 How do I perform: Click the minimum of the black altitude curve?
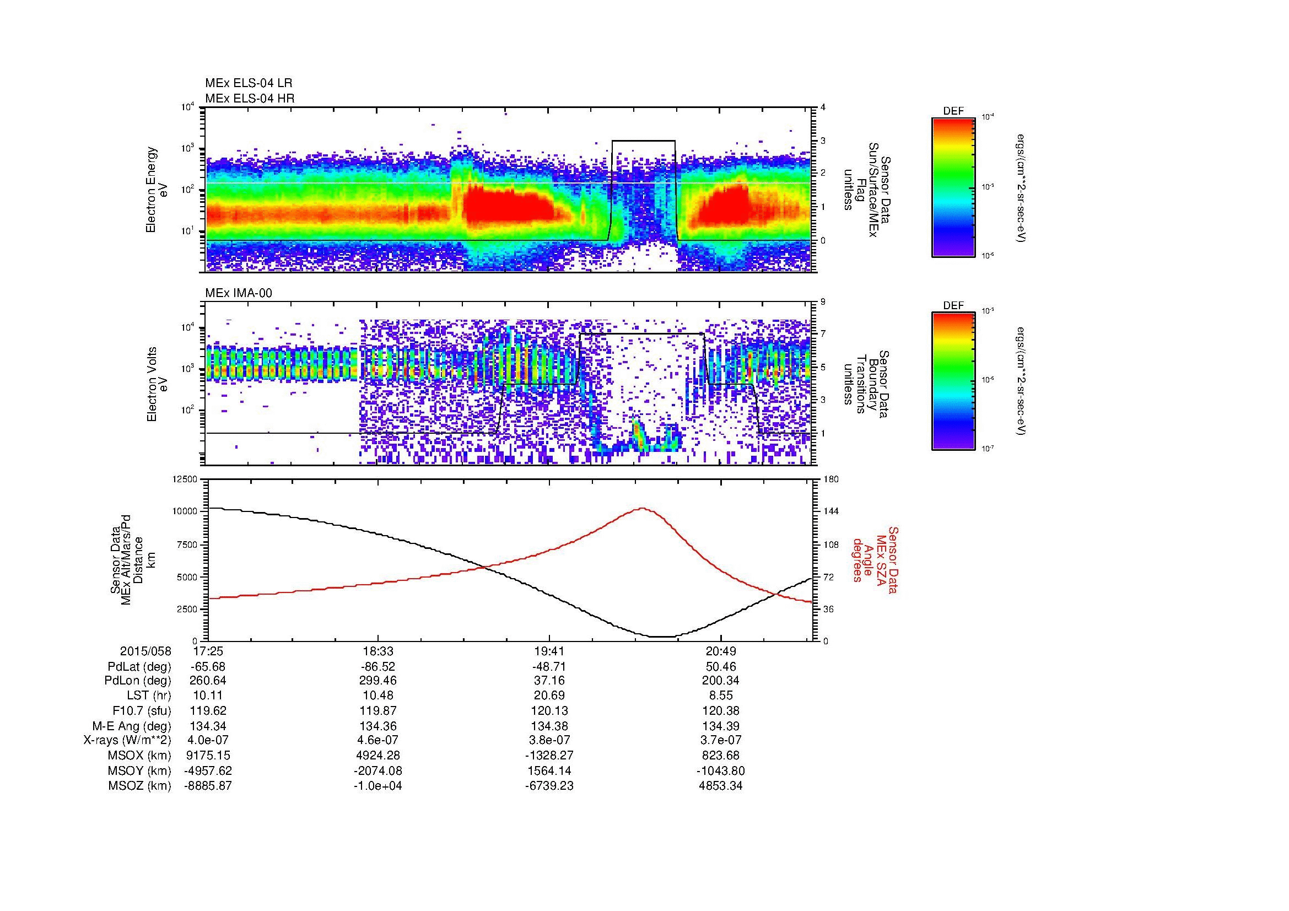pos(661,637)
